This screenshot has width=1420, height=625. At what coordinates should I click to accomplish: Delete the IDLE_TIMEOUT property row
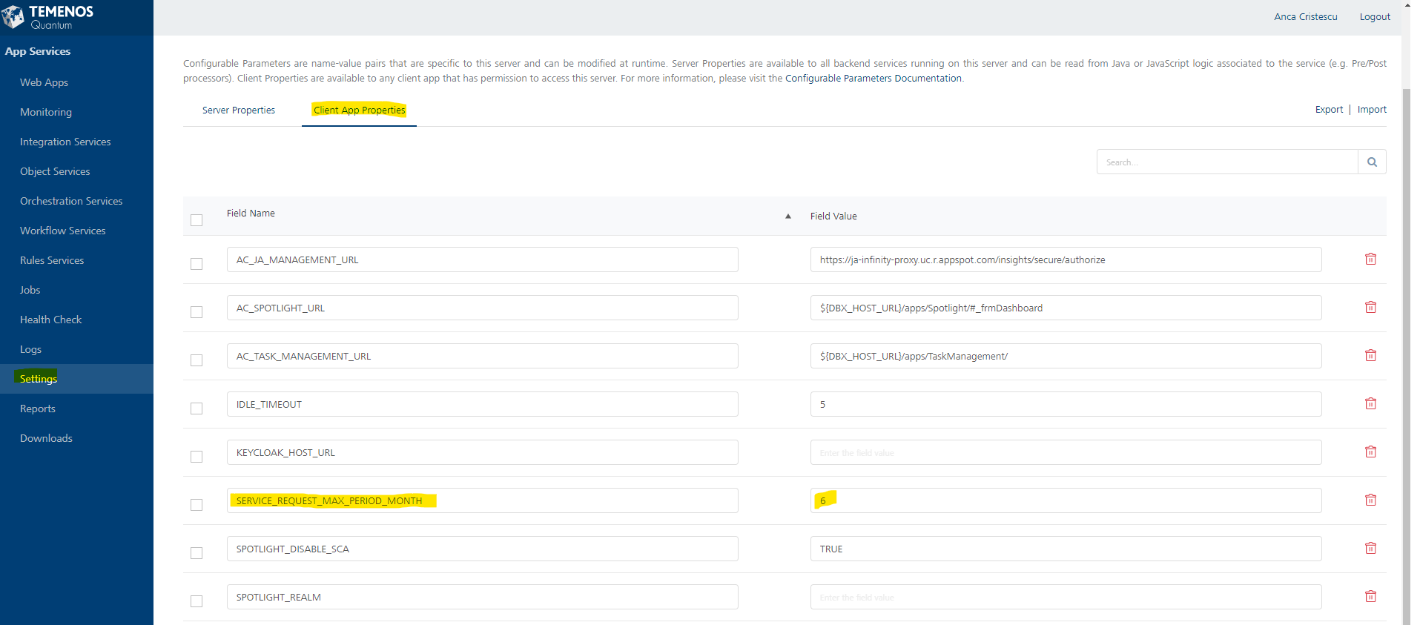(1370, 404)
